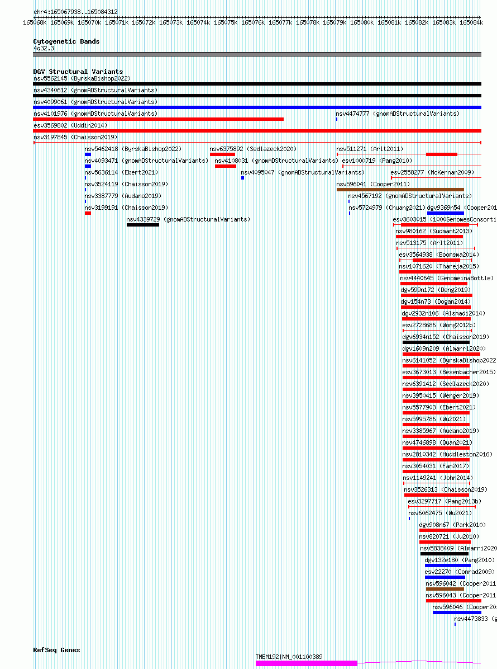Click nsv3526313 (Chaisson2019) label

tap(446, 489)
